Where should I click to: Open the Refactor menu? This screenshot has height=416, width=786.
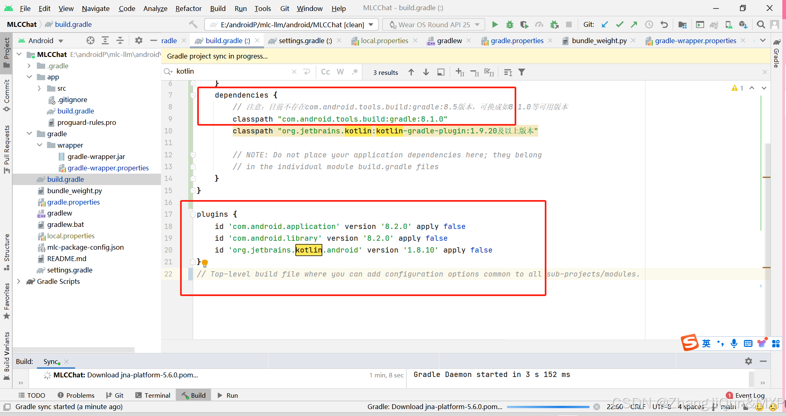coord(188,8)
